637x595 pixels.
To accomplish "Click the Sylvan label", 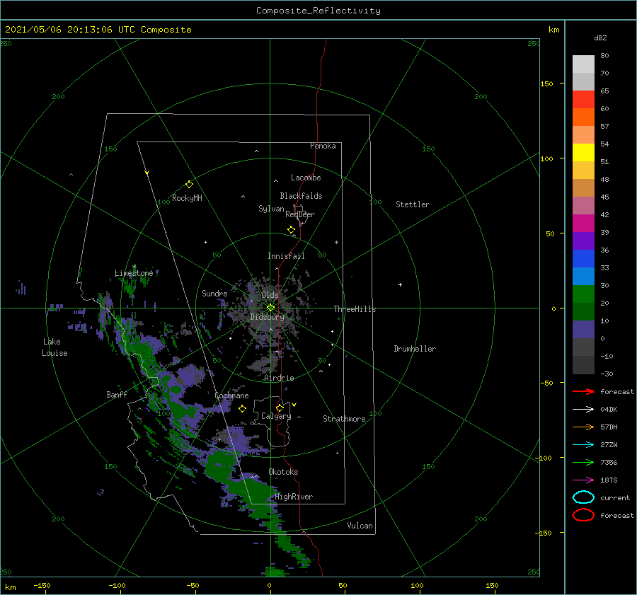I will [x=271, y=209].
